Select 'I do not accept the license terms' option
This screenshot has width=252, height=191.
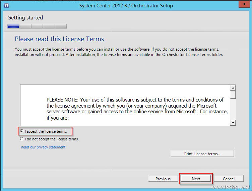pos(22,139)
